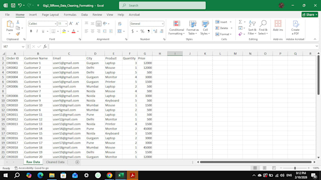Viewport: 321px width, 180px height.
Task: Click the Wrap Text icon
Action: pos(120,24)
